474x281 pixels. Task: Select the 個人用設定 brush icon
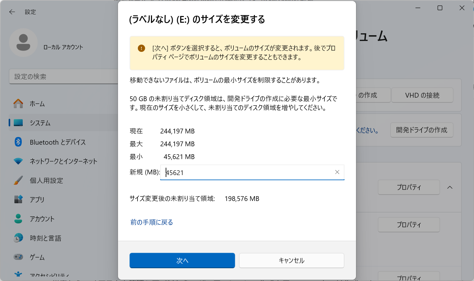pyautogui.click(x=19, y=181)
